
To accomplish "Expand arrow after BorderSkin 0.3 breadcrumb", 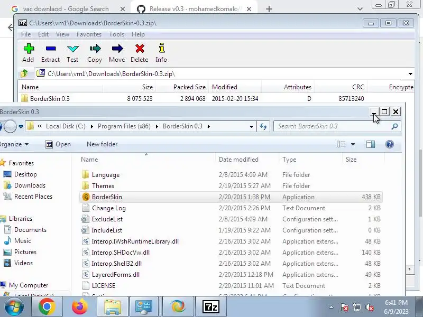I will [208, 126].
